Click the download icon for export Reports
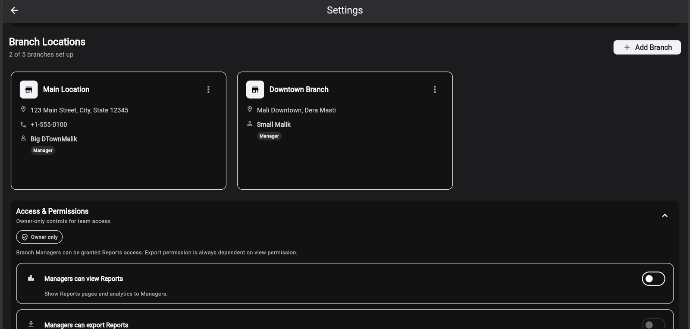This screenshot has height=329, width=690. pyautogui.click(x=31, y=324)
